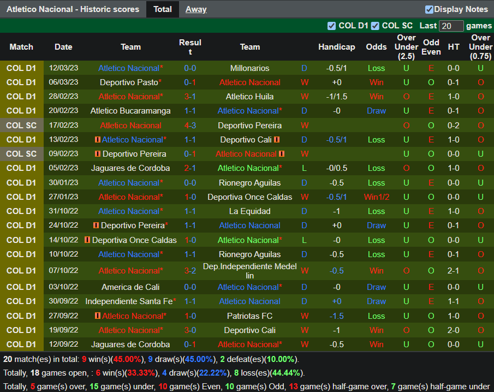Viewport: 494px width, 392px height.
Task: Click the -1/1.5 handicap value for Atletico Huila match
Action: [x=336, y=97]
